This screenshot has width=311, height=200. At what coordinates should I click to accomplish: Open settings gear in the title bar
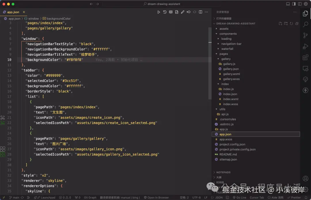(x=306, y=4)
